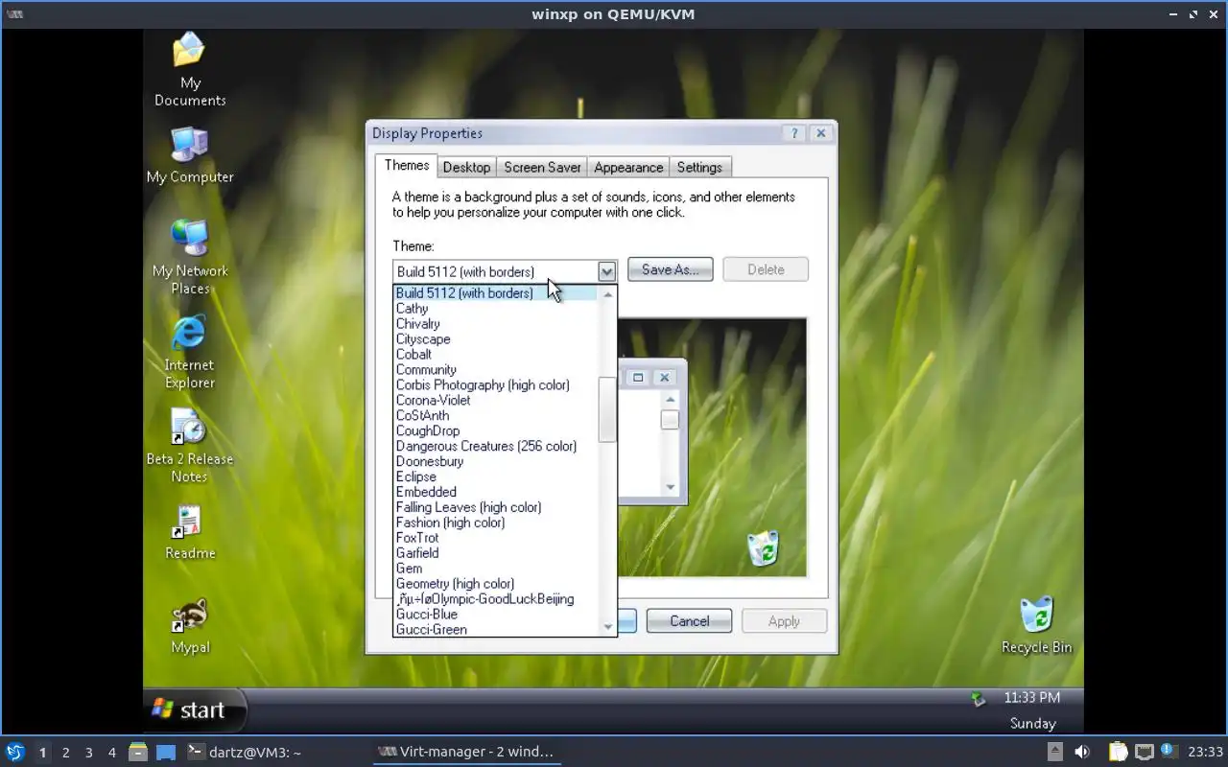Select the Readme desktop shortcut
This screenshot has height=767, width=1228.
click(190, 532)
